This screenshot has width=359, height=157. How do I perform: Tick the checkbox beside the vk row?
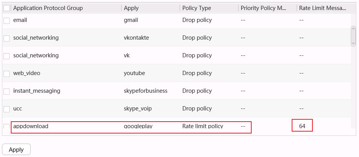click(7, 56)
